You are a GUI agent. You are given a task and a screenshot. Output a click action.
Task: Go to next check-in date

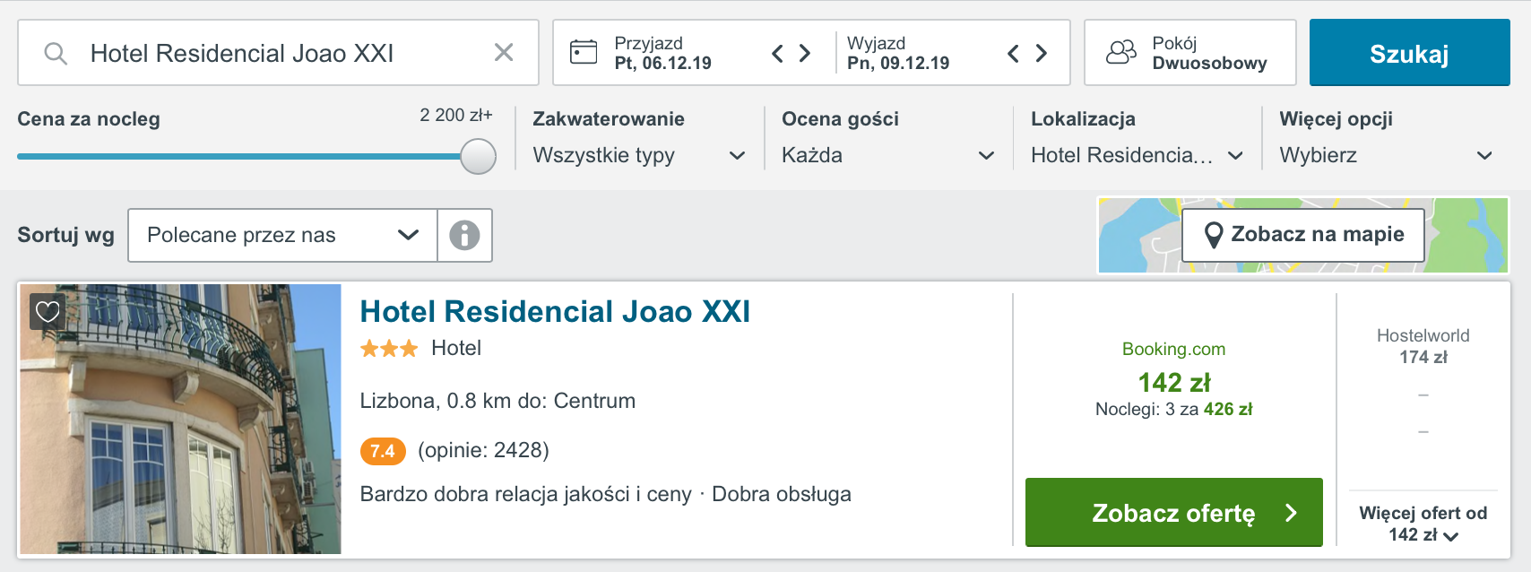coord(805,54)
